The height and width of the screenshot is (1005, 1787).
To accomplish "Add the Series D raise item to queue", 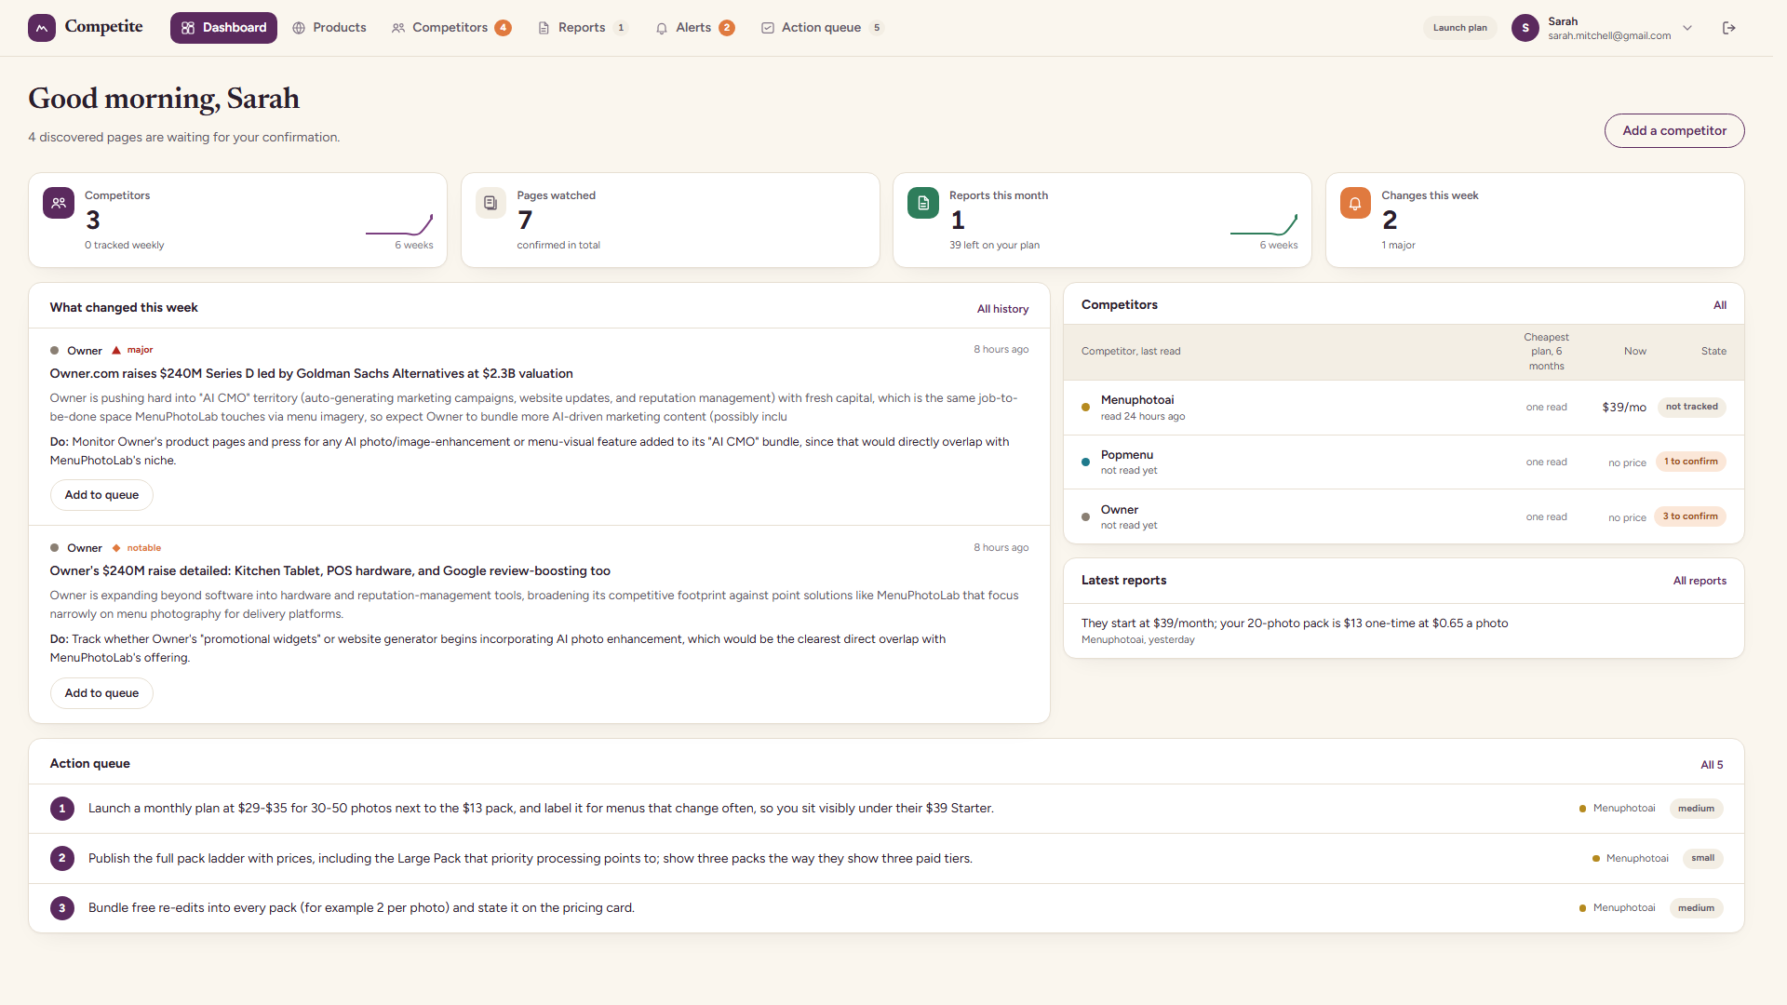I will [x=101, y=495].
